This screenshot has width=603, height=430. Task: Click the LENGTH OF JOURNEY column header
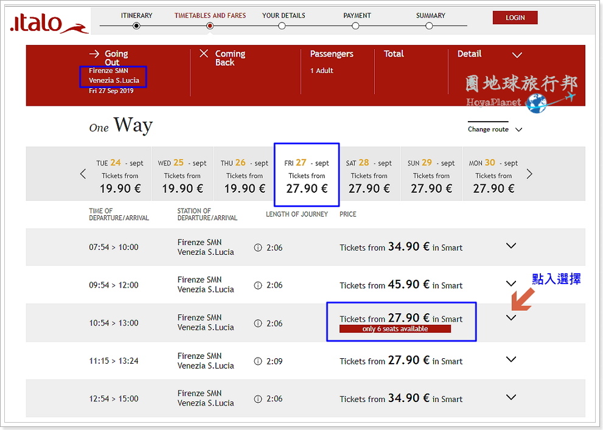click(x=296, y=214)
